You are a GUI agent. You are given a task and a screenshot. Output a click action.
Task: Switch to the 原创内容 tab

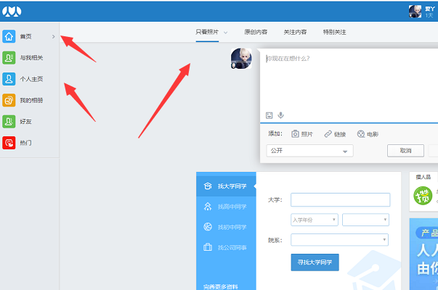click(x=256, y=32)
